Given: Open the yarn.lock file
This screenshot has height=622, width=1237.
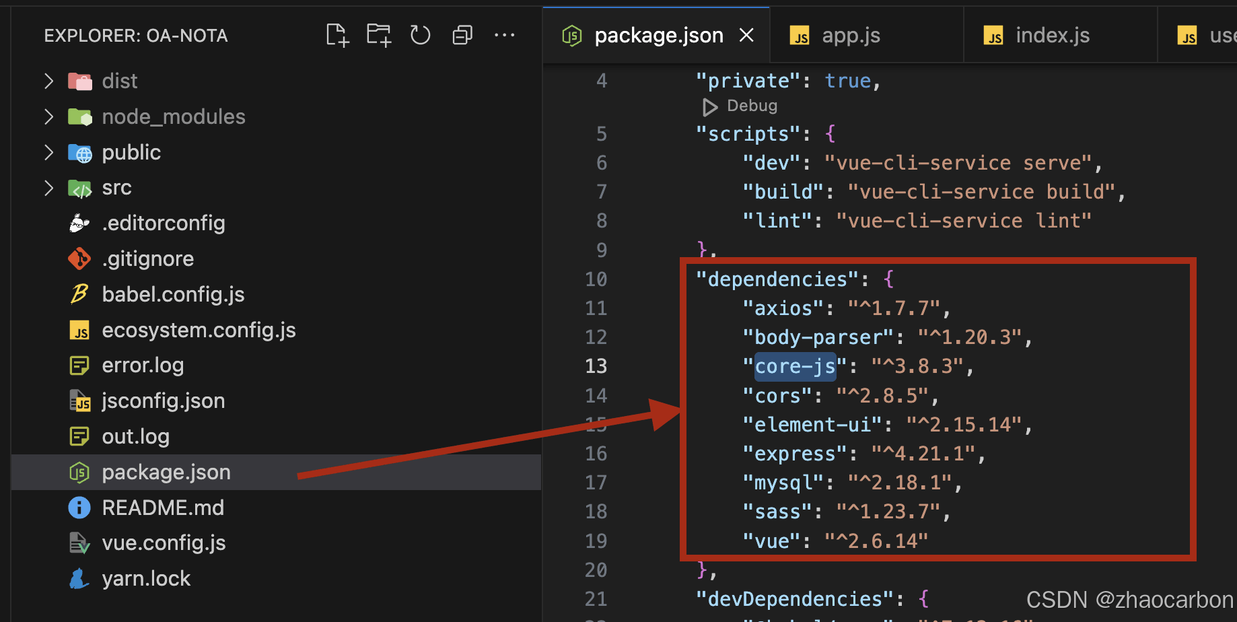Looking at the screenshot, I should point(146,578).
